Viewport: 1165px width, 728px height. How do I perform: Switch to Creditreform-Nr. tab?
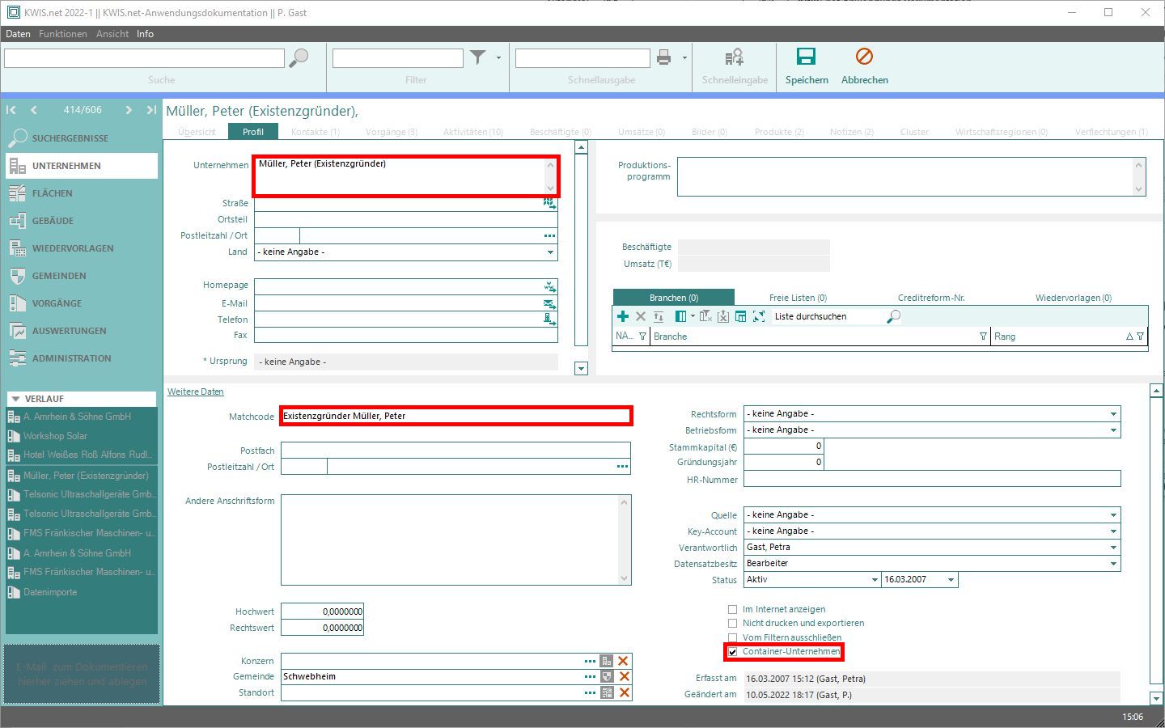[931, 298]
